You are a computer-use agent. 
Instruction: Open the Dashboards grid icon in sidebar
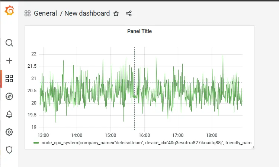click(9, 78)
